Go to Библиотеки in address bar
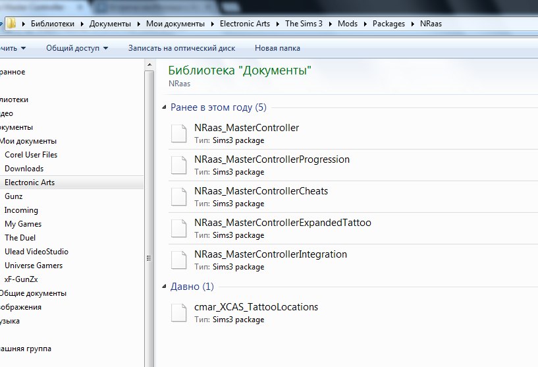 click(53, 24)
